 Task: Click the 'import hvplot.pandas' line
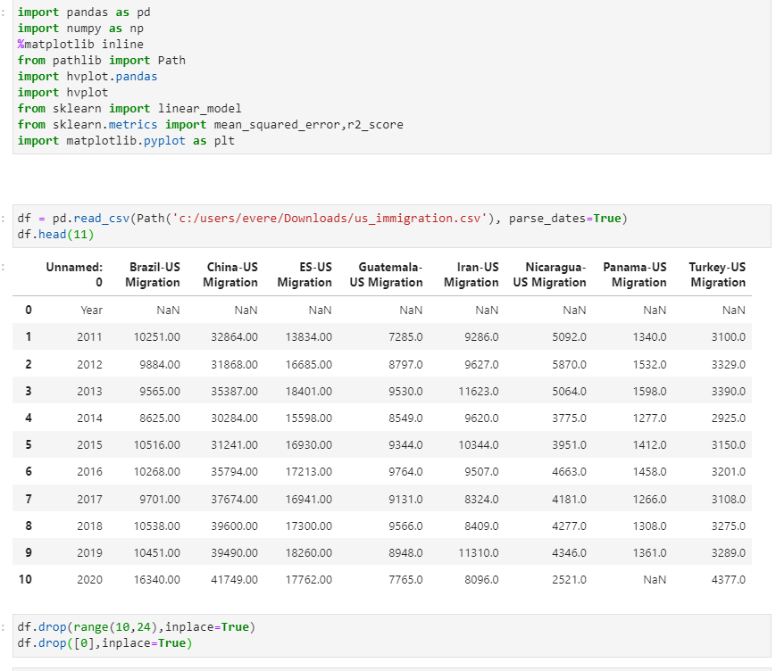88,76
